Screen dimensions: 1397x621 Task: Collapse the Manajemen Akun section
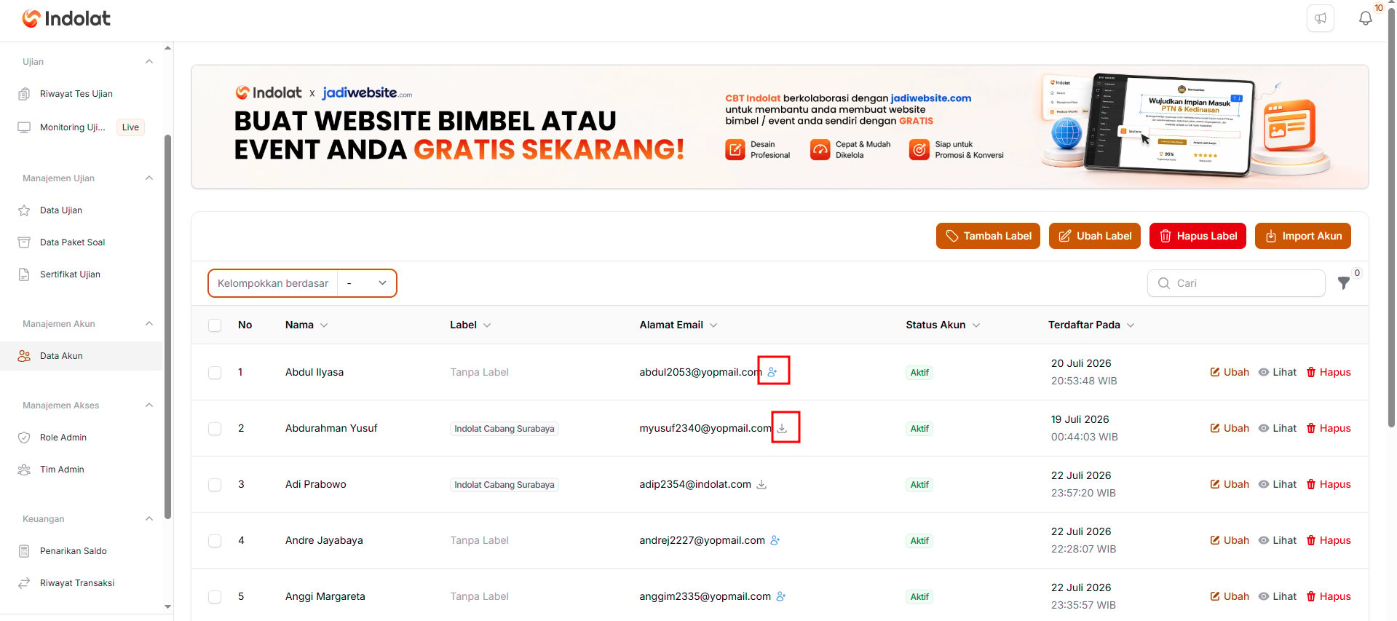pyautogui.click(x=149, y=324)
